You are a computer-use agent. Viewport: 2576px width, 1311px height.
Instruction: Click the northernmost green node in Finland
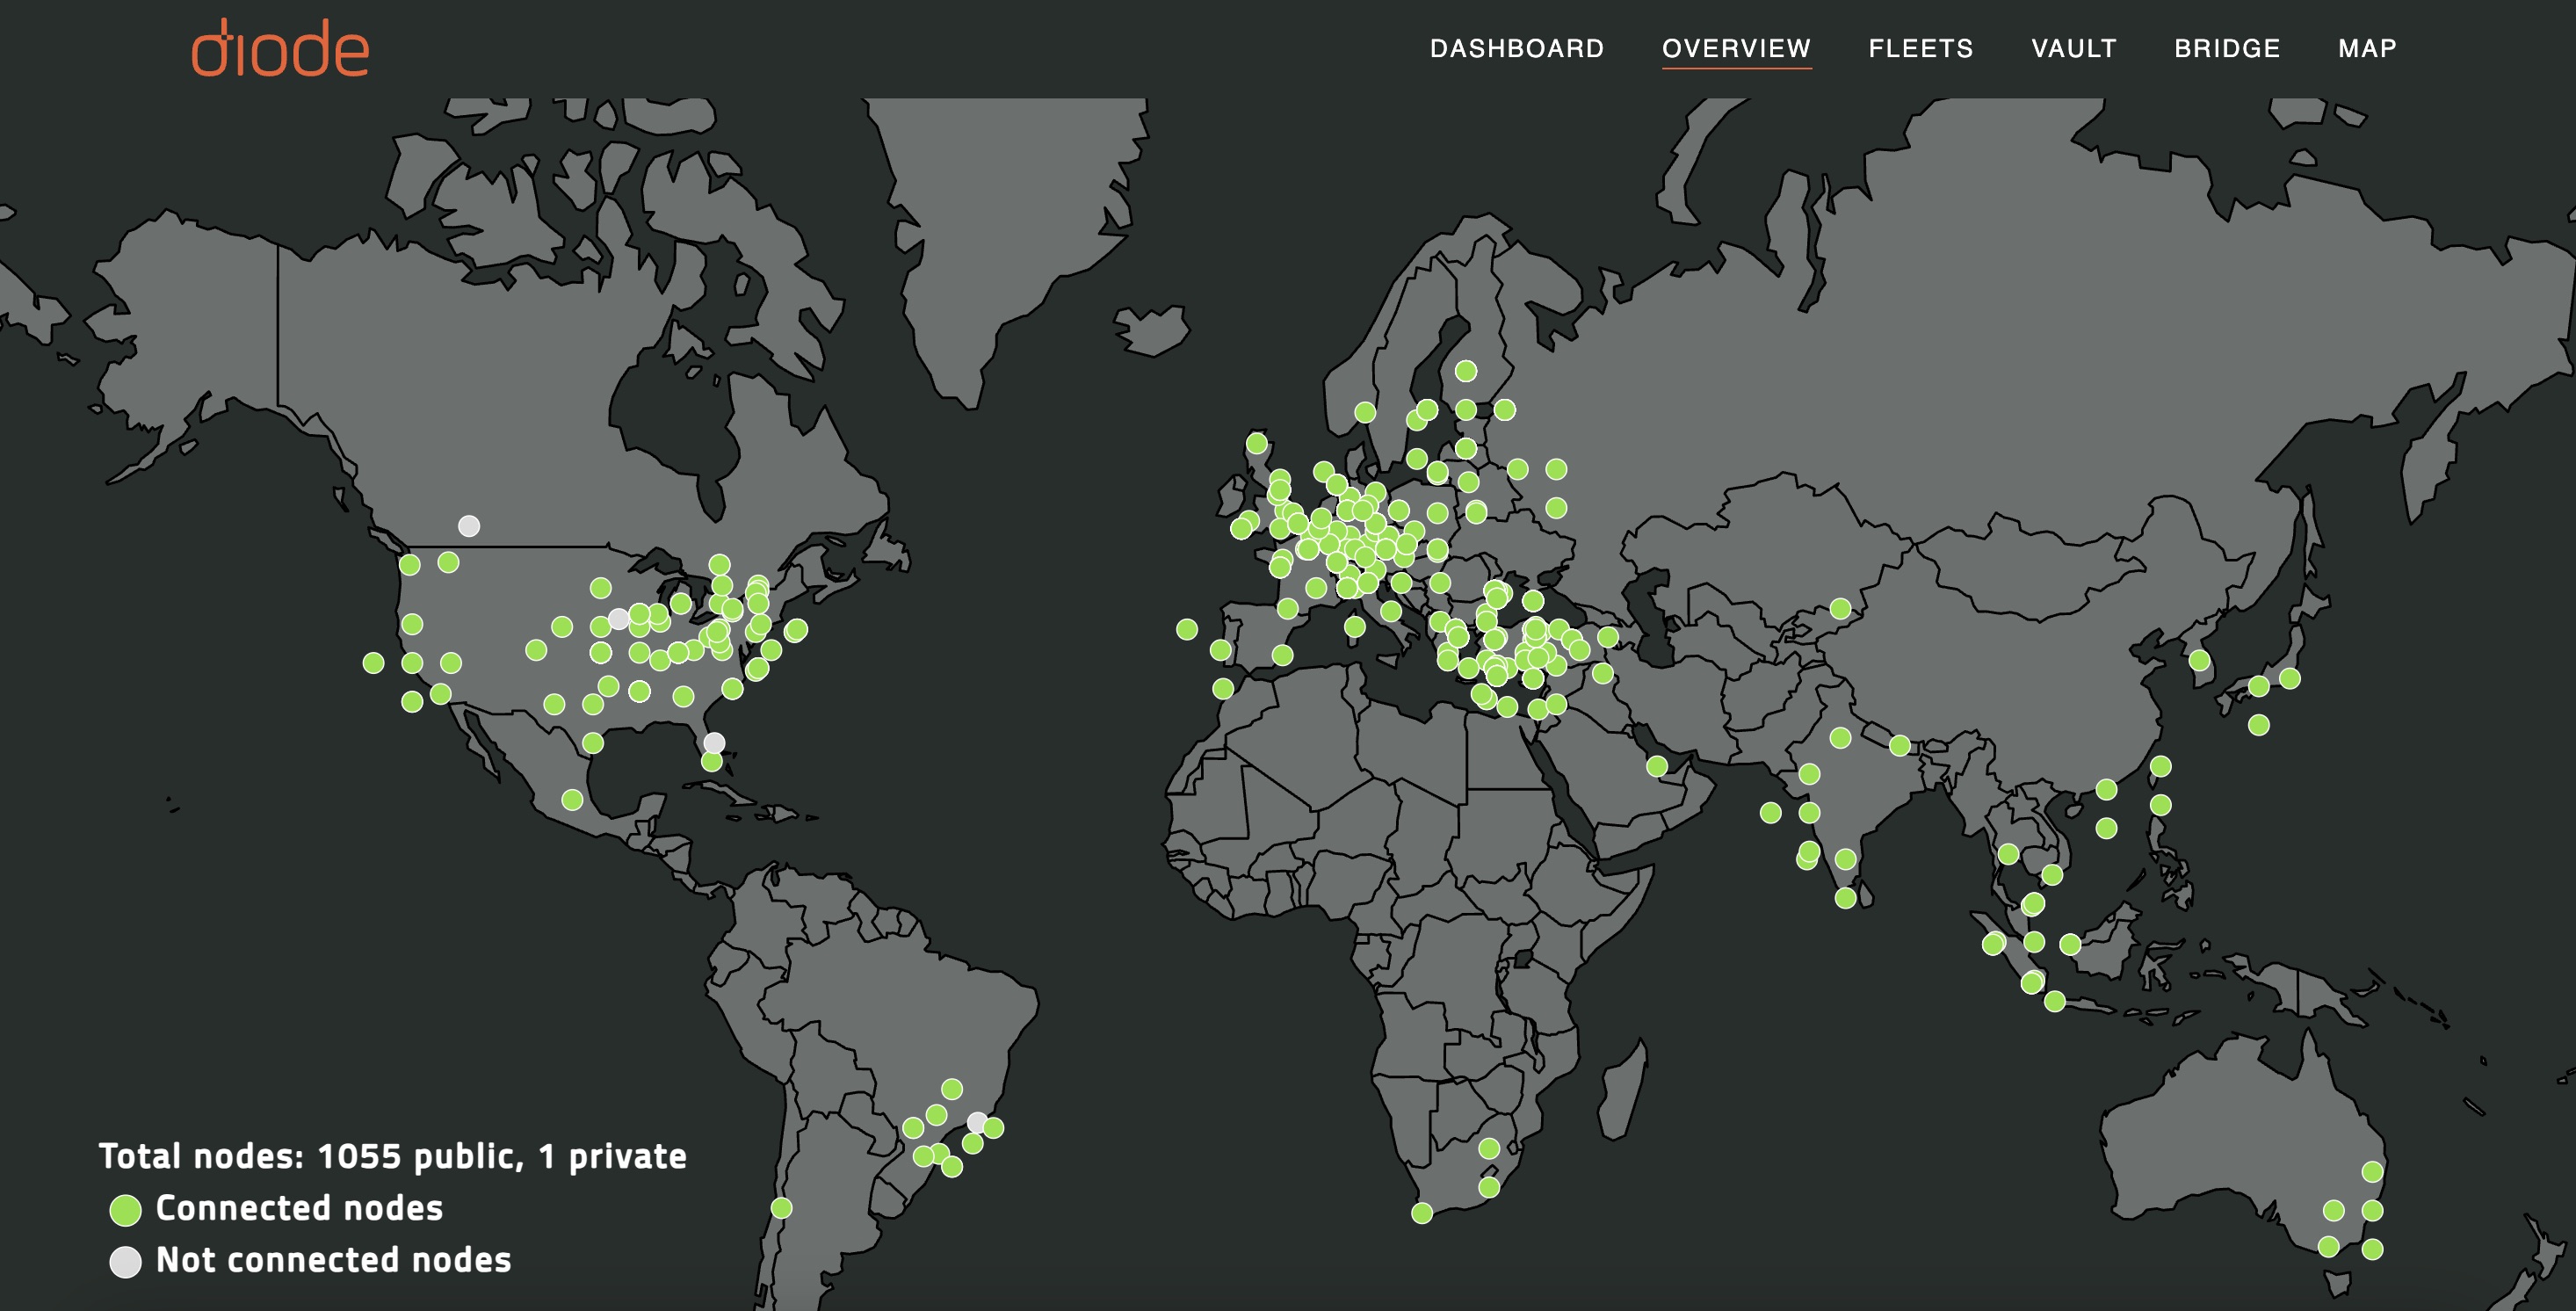[1466, 371]
